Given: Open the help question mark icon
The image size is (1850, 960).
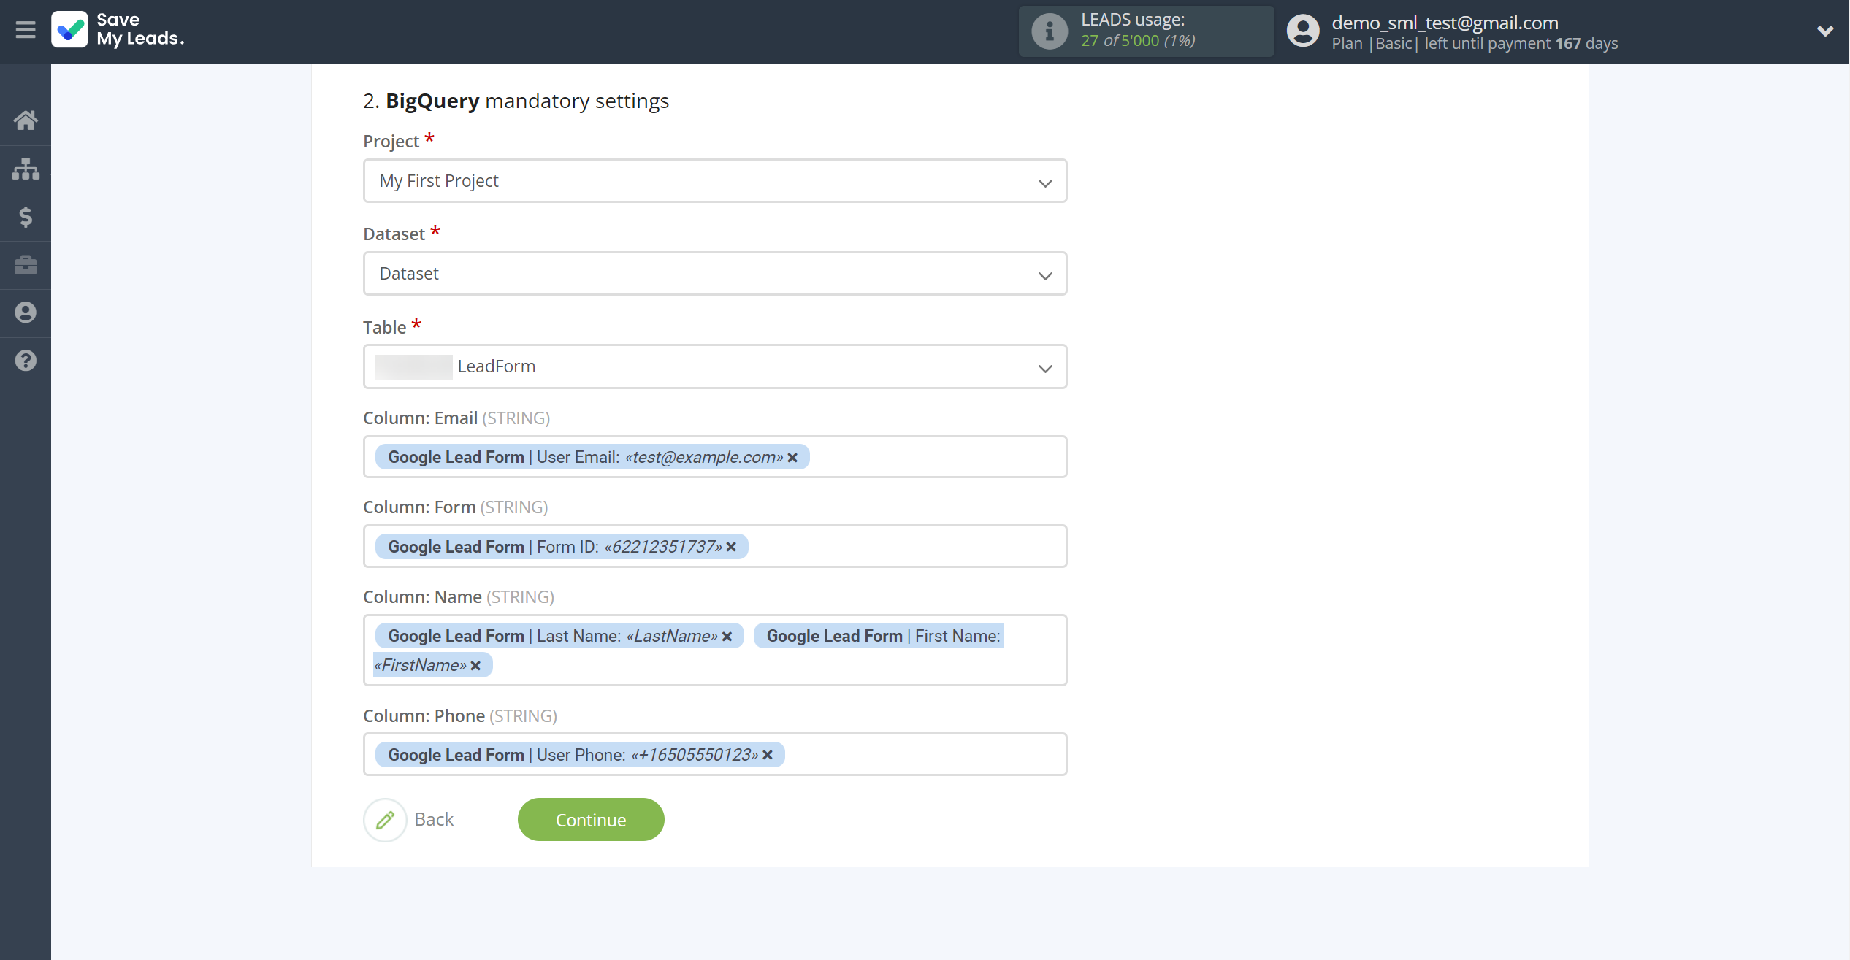Looking at the screenshot, I should tap(26, 361).
